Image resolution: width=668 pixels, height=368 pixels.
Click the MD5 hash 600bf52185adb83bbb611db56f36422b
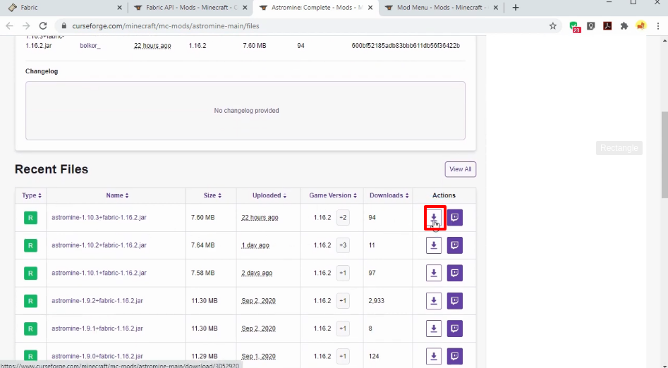406,46
